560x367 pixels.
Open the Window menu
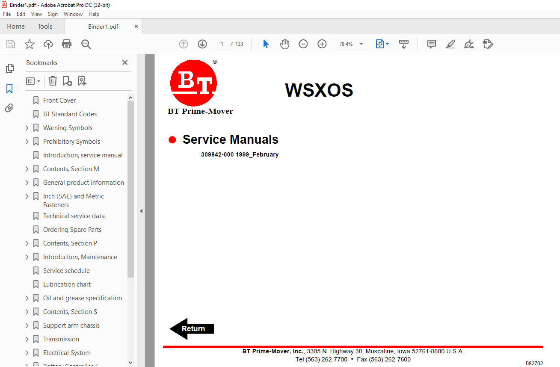pyautogui.click(x=73, y=14)
